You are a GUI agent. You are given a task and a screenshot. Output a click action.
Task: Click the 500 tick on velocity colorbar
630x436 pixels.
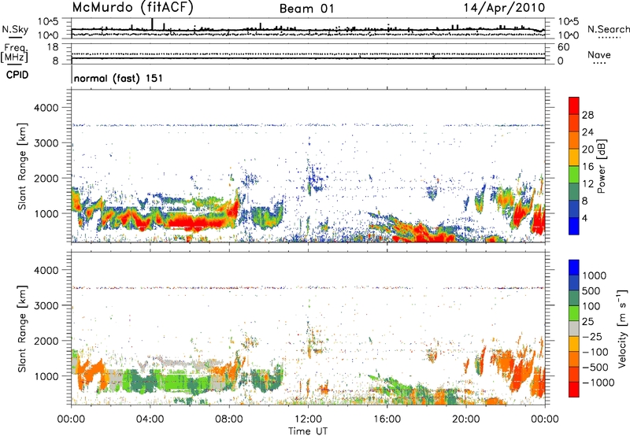[x=591, y=290]
